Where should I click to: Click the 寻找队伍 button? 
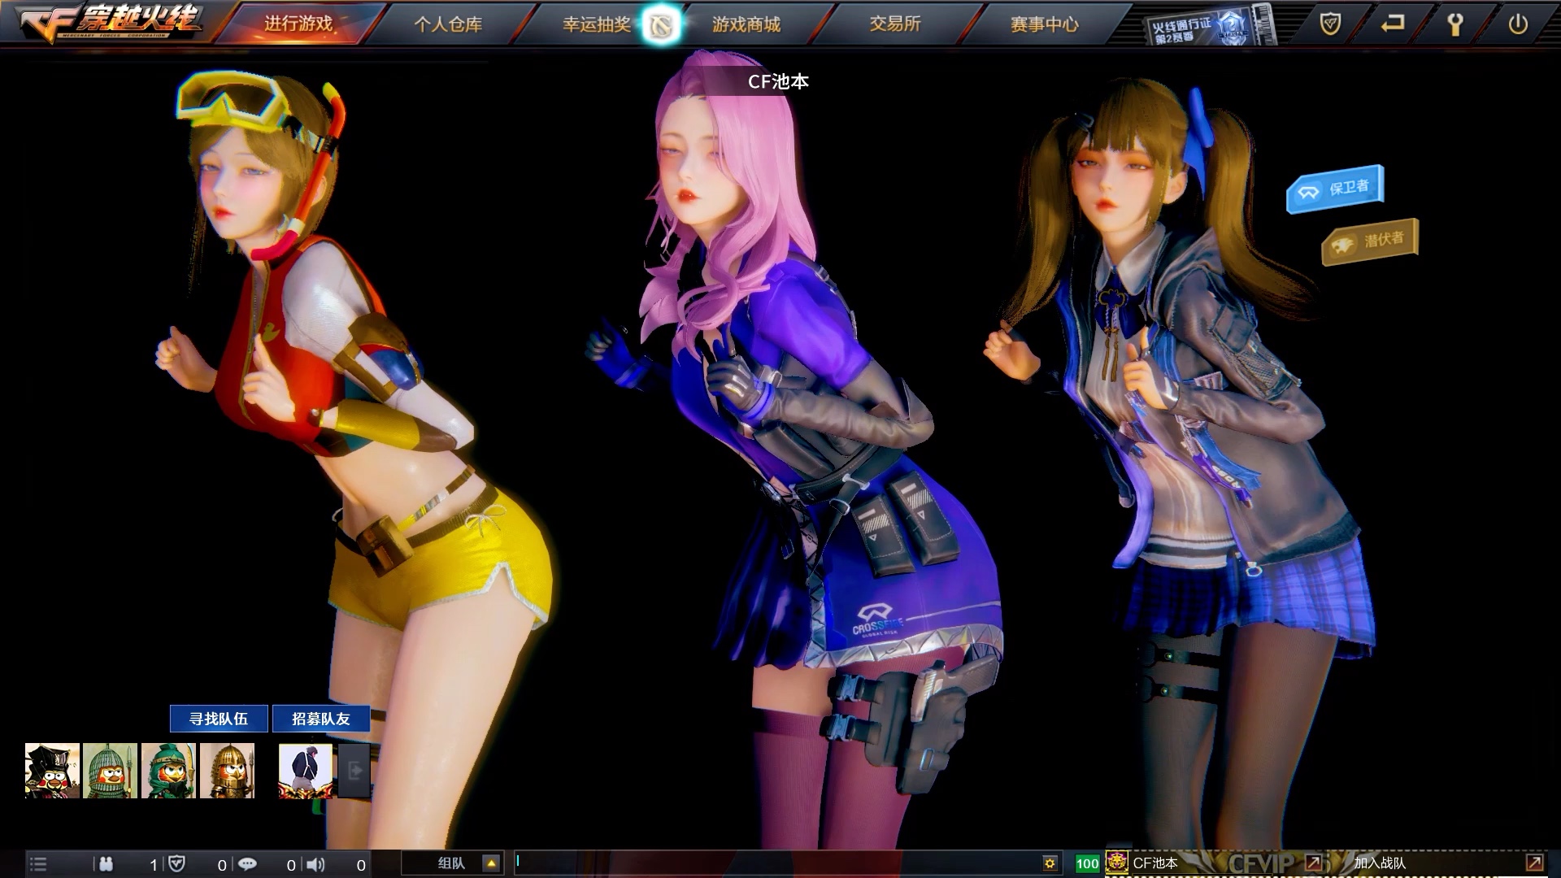point(219,719)
